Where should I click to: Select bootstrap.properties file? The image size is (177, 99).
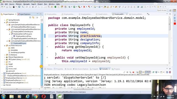18,53
